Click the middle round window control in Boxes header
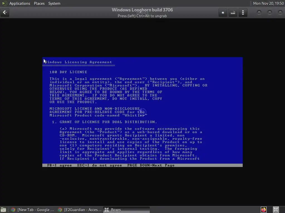This screenshot has height=213, width=285. tap(269, 12)
